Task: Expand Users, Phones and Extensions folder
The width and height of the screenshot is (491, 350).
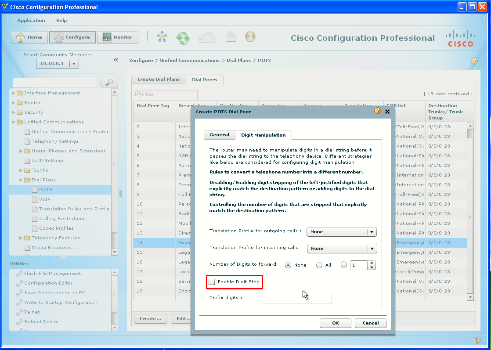Action: point(21,151)
